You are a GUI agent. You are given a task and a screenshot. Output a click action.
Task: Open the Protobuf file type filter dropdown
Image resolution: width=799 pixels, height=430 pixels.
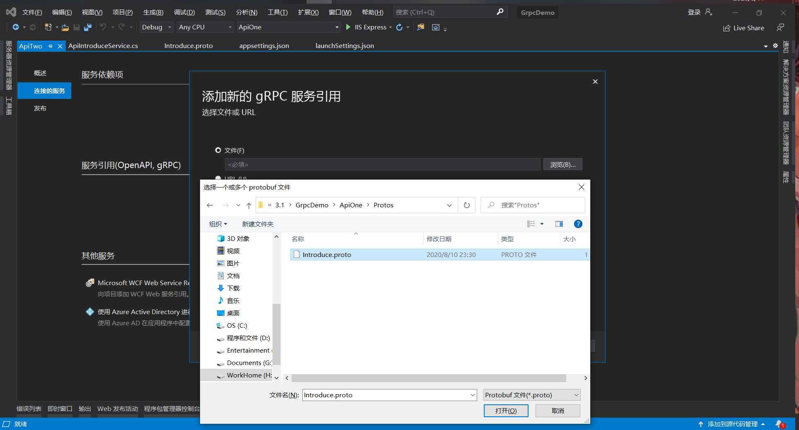point(532,395)
